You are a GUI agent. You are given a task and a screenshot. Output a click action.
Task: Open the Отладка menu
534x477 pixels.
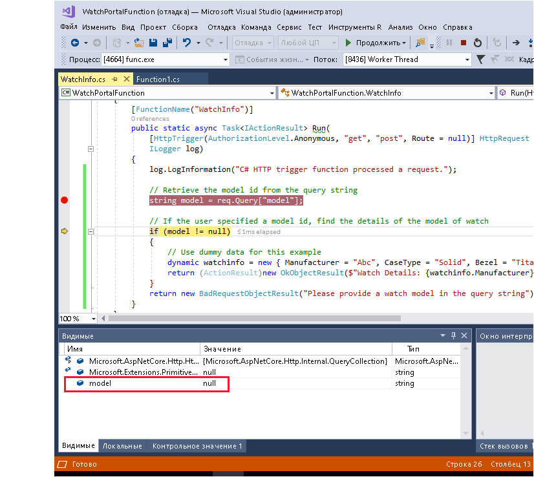(221, 27)
